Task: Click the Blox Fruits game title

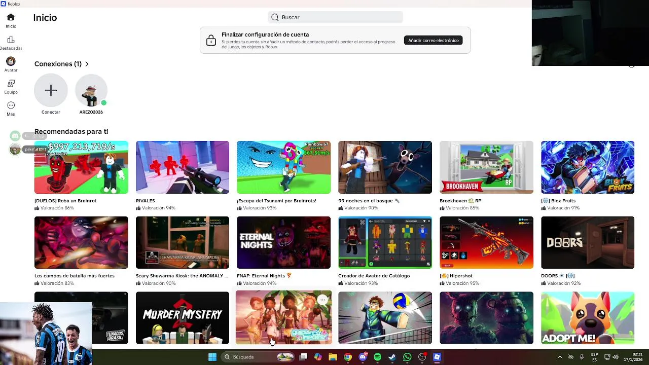Action: click(x=558, y=201)
